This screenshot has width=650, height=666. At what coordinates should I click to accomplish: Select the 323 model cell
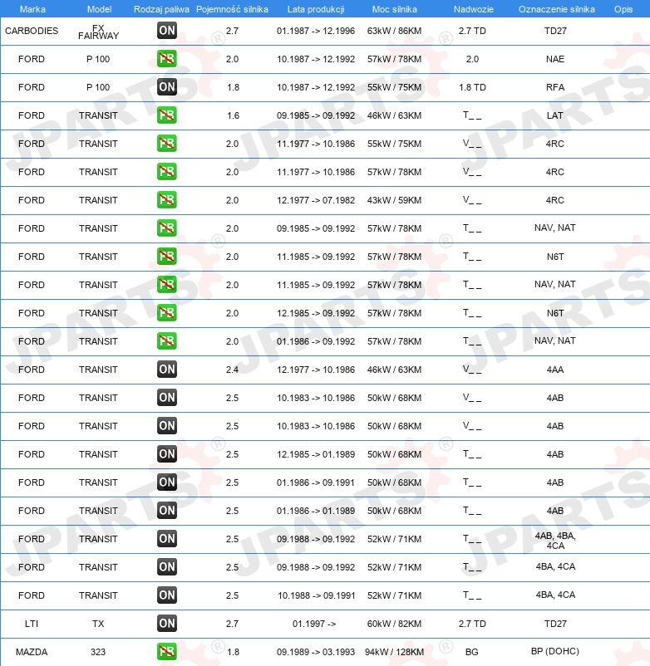98,652
